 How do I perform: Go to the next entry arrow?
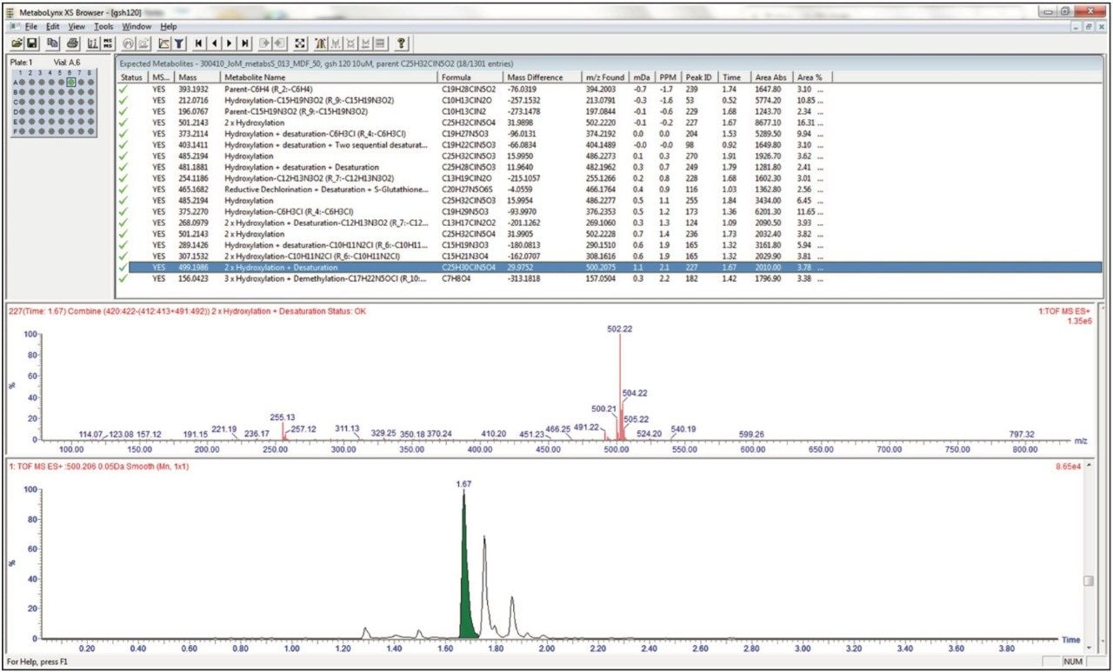coord(230,43)
